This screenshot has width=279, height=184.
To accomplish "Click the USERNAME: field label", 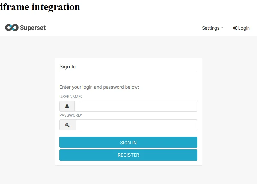I will coord(71,96).
